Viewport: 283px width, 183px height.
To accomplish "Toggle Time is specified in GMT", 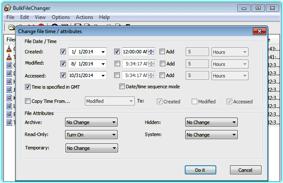I will click(x=28, y=87).
